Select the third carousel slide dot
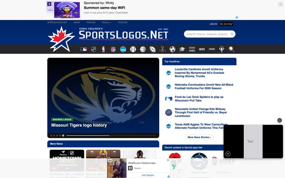 click(x=57, y=136)
